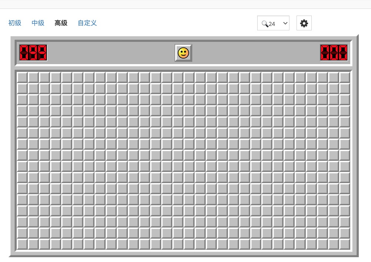
Task: Switch to 初级 beginner difficulty
Action: (x=15, y=23)
